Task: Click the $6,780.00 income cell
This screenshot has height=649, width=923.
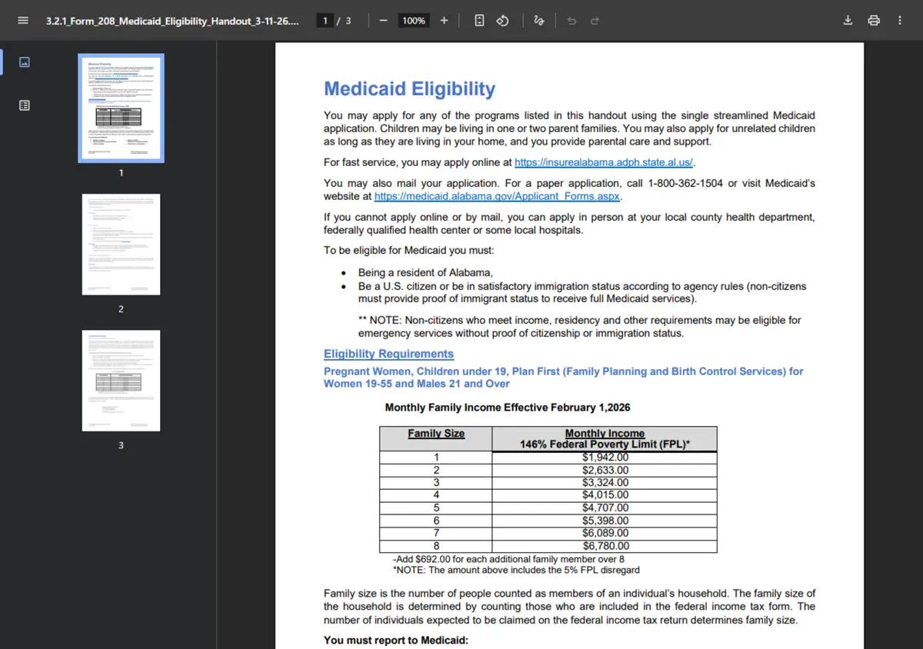Action: tap(605, 546)
